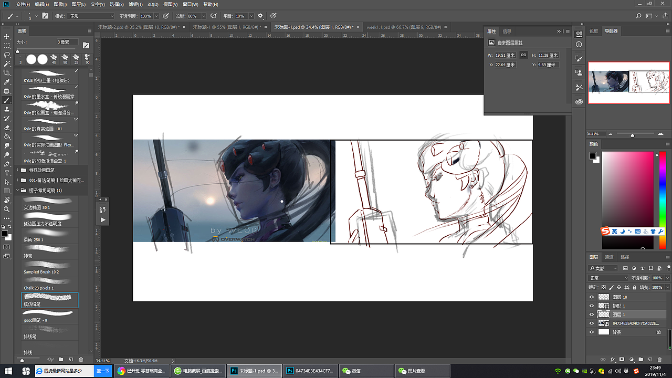Select the Zoom tool
This screenshot has height=378, width=672.
pos(7,209)
